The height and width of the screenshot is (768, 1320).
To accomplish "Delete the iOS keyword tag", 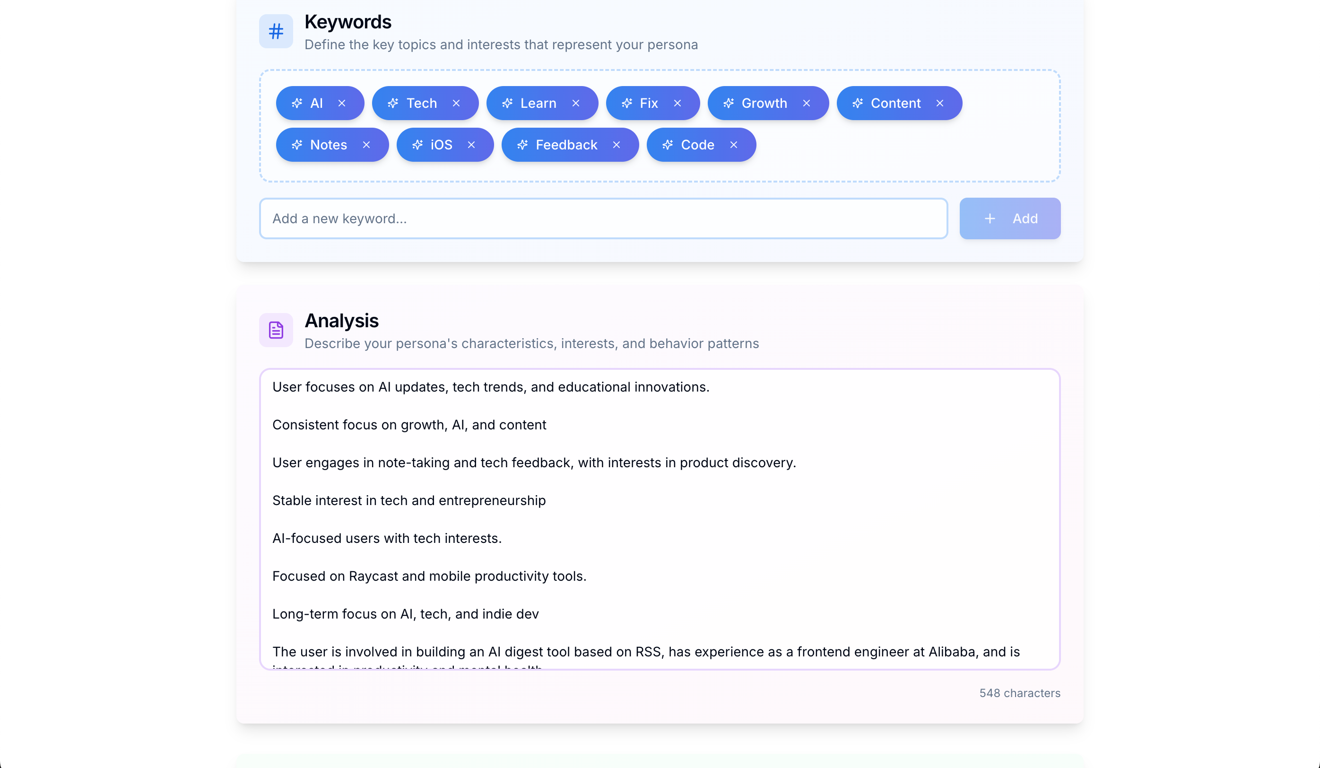I will tap(471, 145).
